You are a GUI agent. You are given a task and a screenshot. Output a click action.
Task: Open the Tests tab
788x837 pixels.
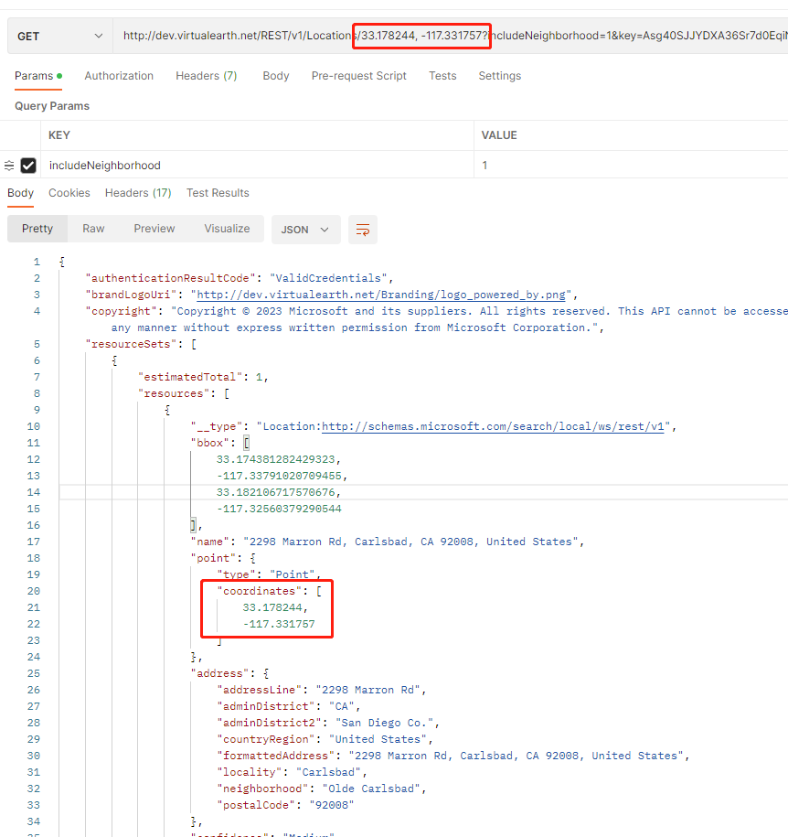tap(442, 76)
